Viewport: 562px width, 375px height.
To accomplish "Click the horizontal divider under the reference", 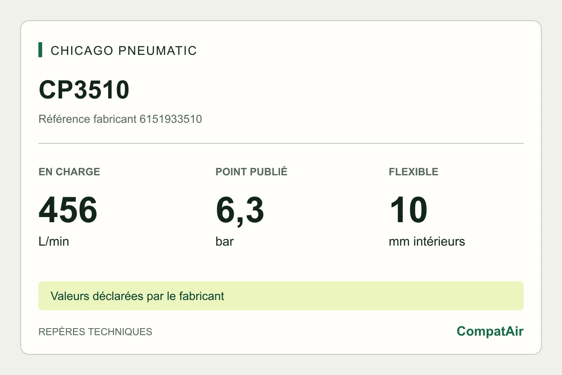I will coord(281,143).
